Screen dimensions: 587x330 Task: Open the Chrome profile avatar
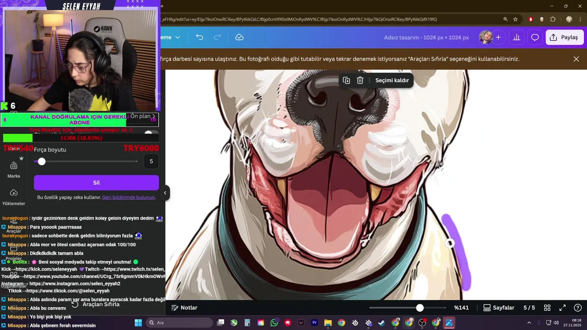tap(569, 19)
